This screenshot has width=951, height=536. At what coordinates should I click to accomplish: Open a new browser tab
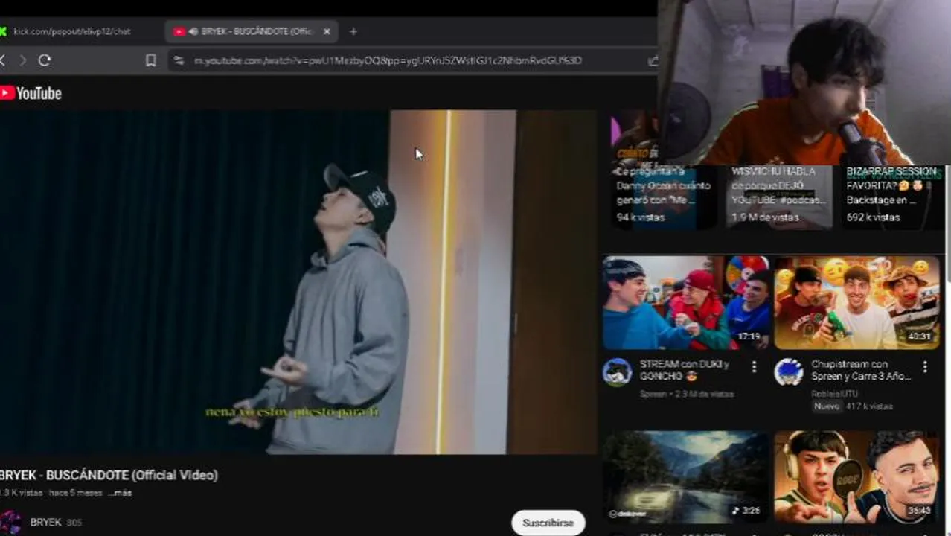(x=353, y=31)
